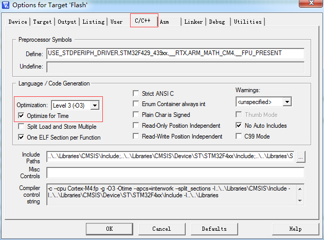The width and height of the screenshot is (324, 240).
Task: Click the Define preprocessor symbols field
Action: tap(175, 54)
